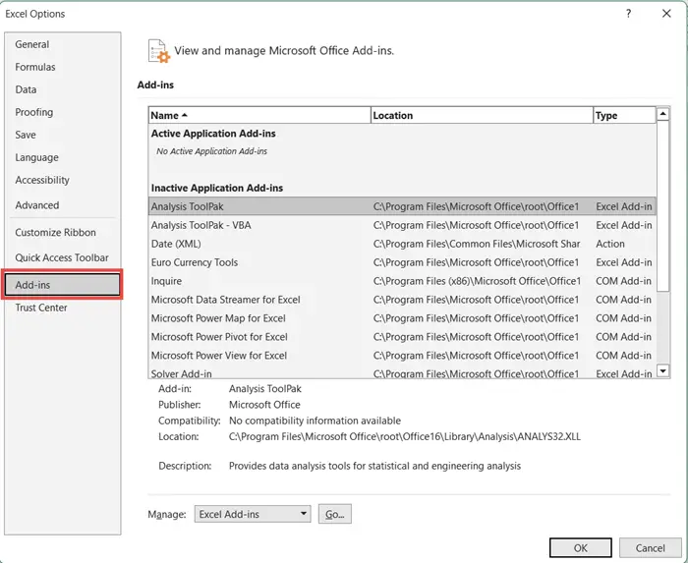Click the Go... button

point(335,514)
